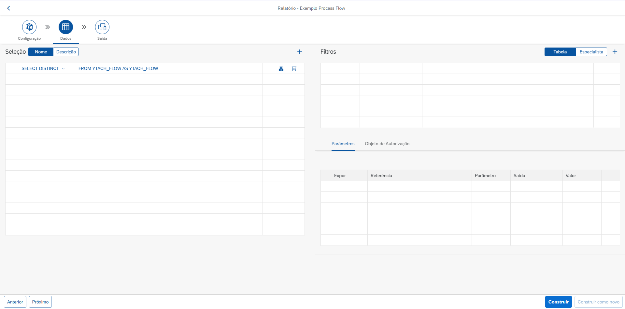Click the Dados step label
This screenshot has height=309, width=625.
tap(66, 38)
